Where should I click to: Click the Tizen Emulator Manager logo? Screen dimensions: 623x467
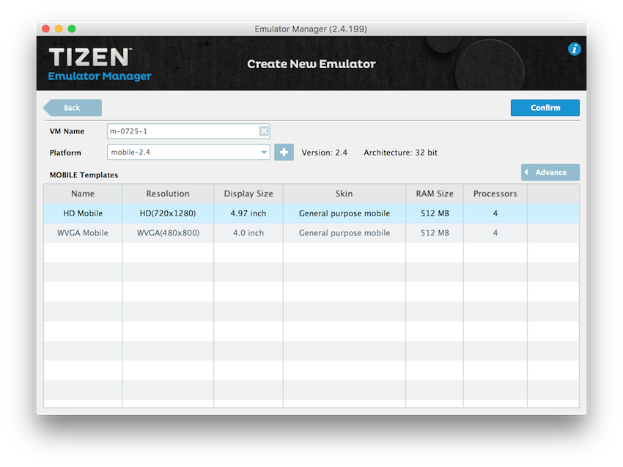100,64
